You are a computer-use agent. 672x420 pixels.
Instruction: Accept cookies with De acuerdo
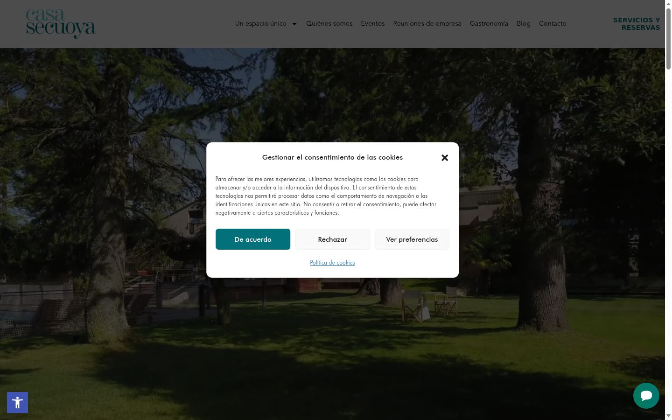click(x=253, y=239)
